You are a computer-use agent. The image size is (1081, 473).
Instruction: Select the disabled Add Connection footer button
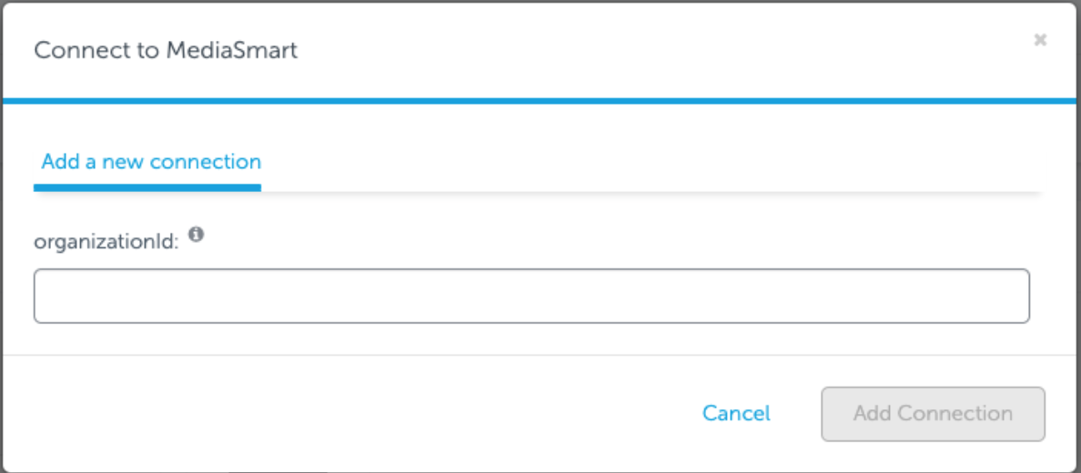[x=933, y=414]
